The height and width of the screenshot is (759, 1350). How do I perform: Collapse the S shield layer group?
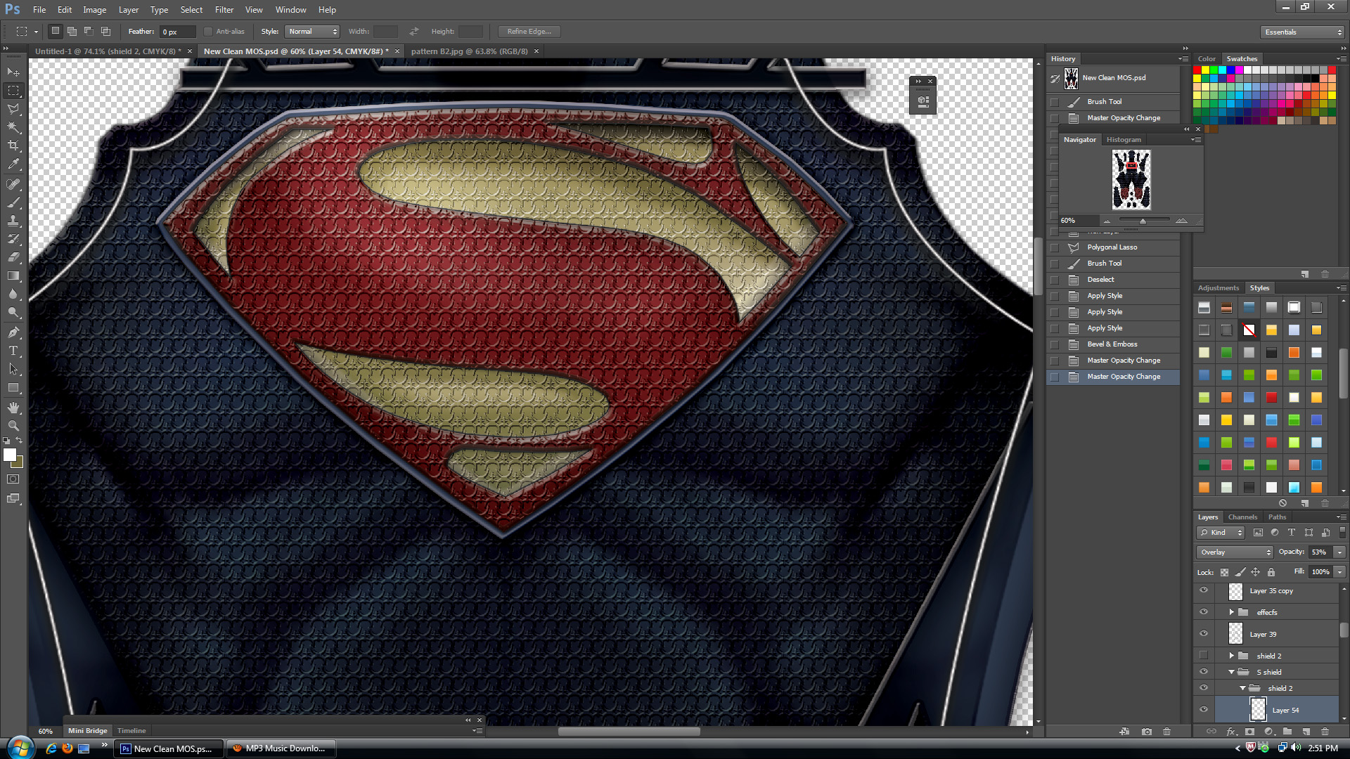click(1231, 672)
